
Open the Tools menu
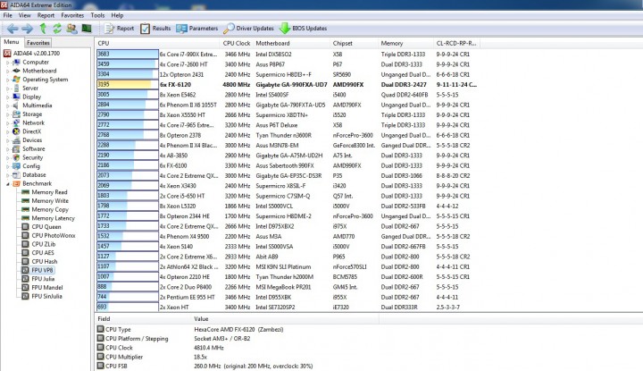pyautogui.click(x=97, y=15)
